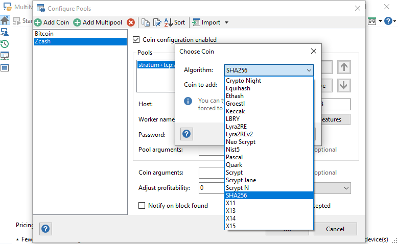This screenshot has height=244, width=398.
Task: Move the pool down with arrow button
Action: (344, 85)
